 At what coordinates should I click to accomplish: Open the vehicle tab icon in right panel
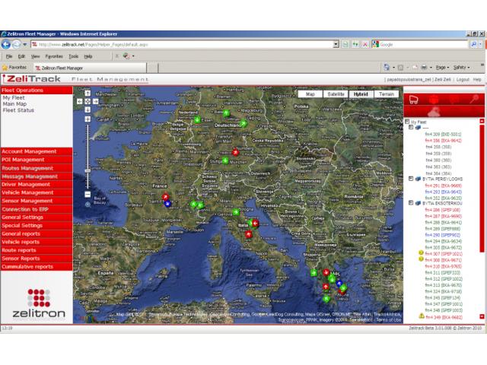[x=414, y=100]
